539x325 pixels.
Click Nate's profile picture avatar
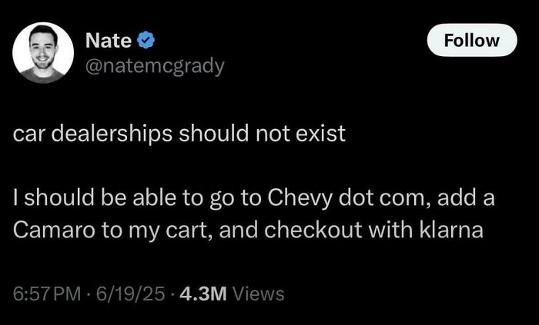pos(43,51)
